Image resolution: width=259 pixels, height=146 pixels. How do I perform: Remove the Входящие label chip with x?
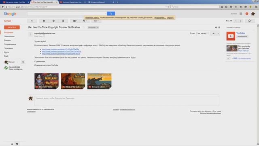click(x=98, y=28)
